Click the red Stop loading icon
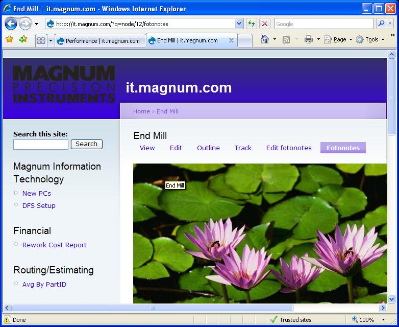399x327 pixels. pos(265,24)
